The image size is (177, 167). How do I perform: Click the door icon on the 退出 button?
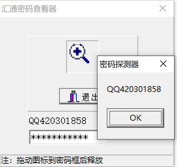click(73, 96)
